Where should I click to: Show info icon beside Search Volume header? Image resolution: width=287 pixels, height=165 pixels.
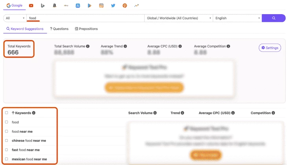155,113
